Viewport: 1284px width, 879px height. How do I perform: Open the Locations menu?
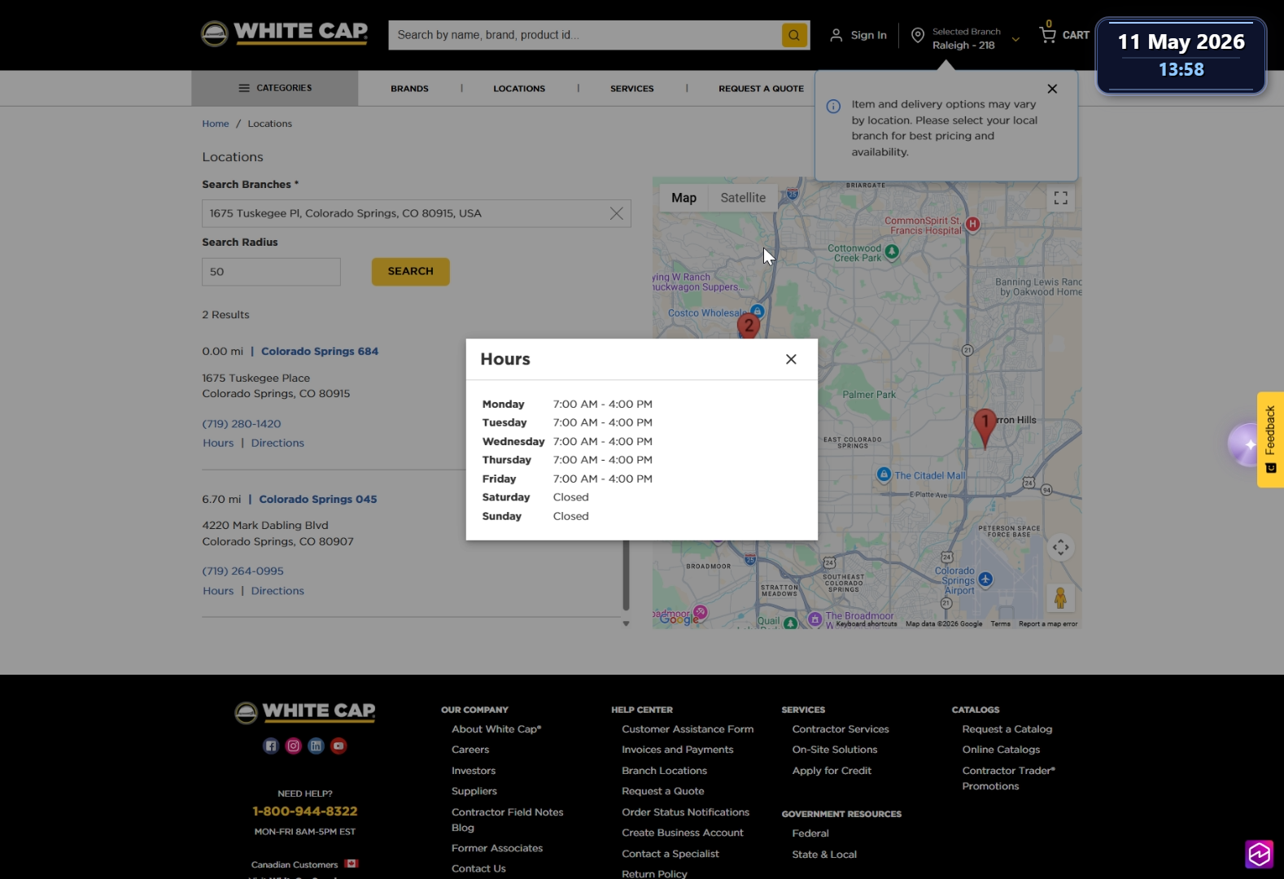519,89
